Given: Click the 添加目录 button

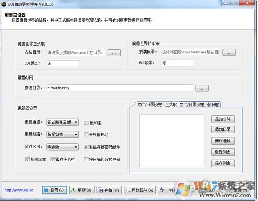Looking at the screenshot, I should (223, 130).
